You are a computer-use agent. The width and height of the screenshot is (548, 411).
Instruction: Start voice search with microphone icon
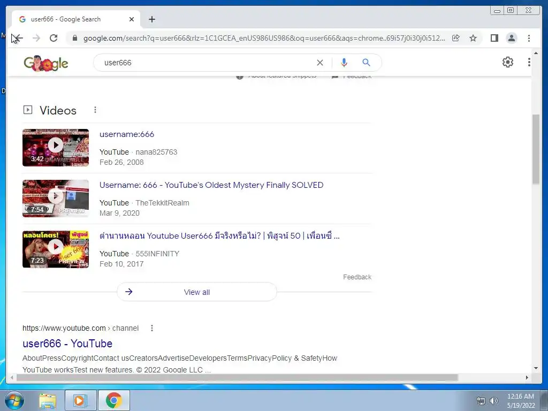(344, 63)
